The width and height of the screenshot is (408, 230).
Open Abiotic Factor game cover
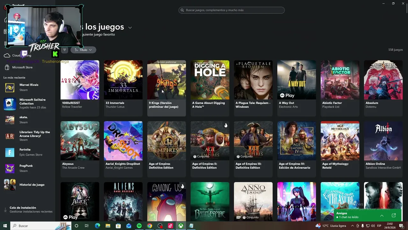coord(340,80)
